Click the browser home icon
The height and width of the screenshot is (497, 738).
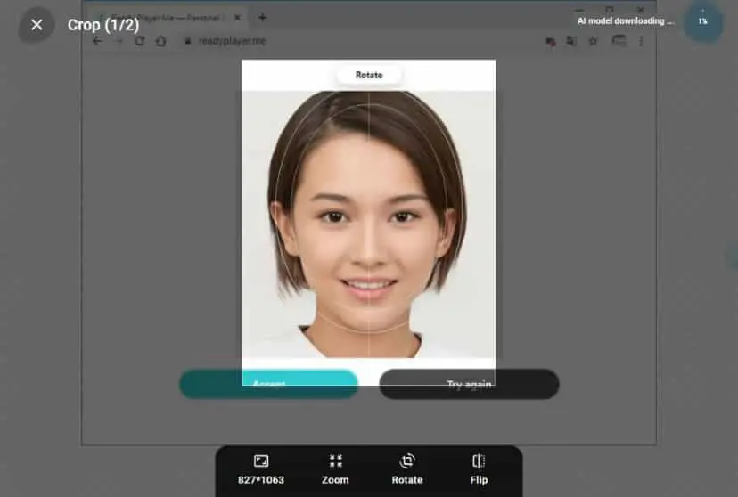coord(161,41)
